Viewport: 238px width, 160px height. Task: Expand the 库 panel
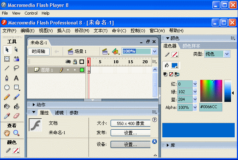coord(168,145)
